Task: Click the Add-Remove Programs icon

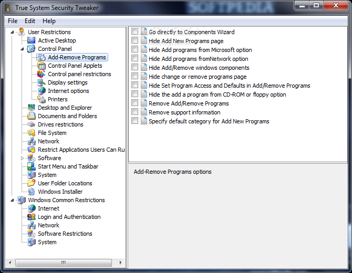Action: tap(42, 57)
